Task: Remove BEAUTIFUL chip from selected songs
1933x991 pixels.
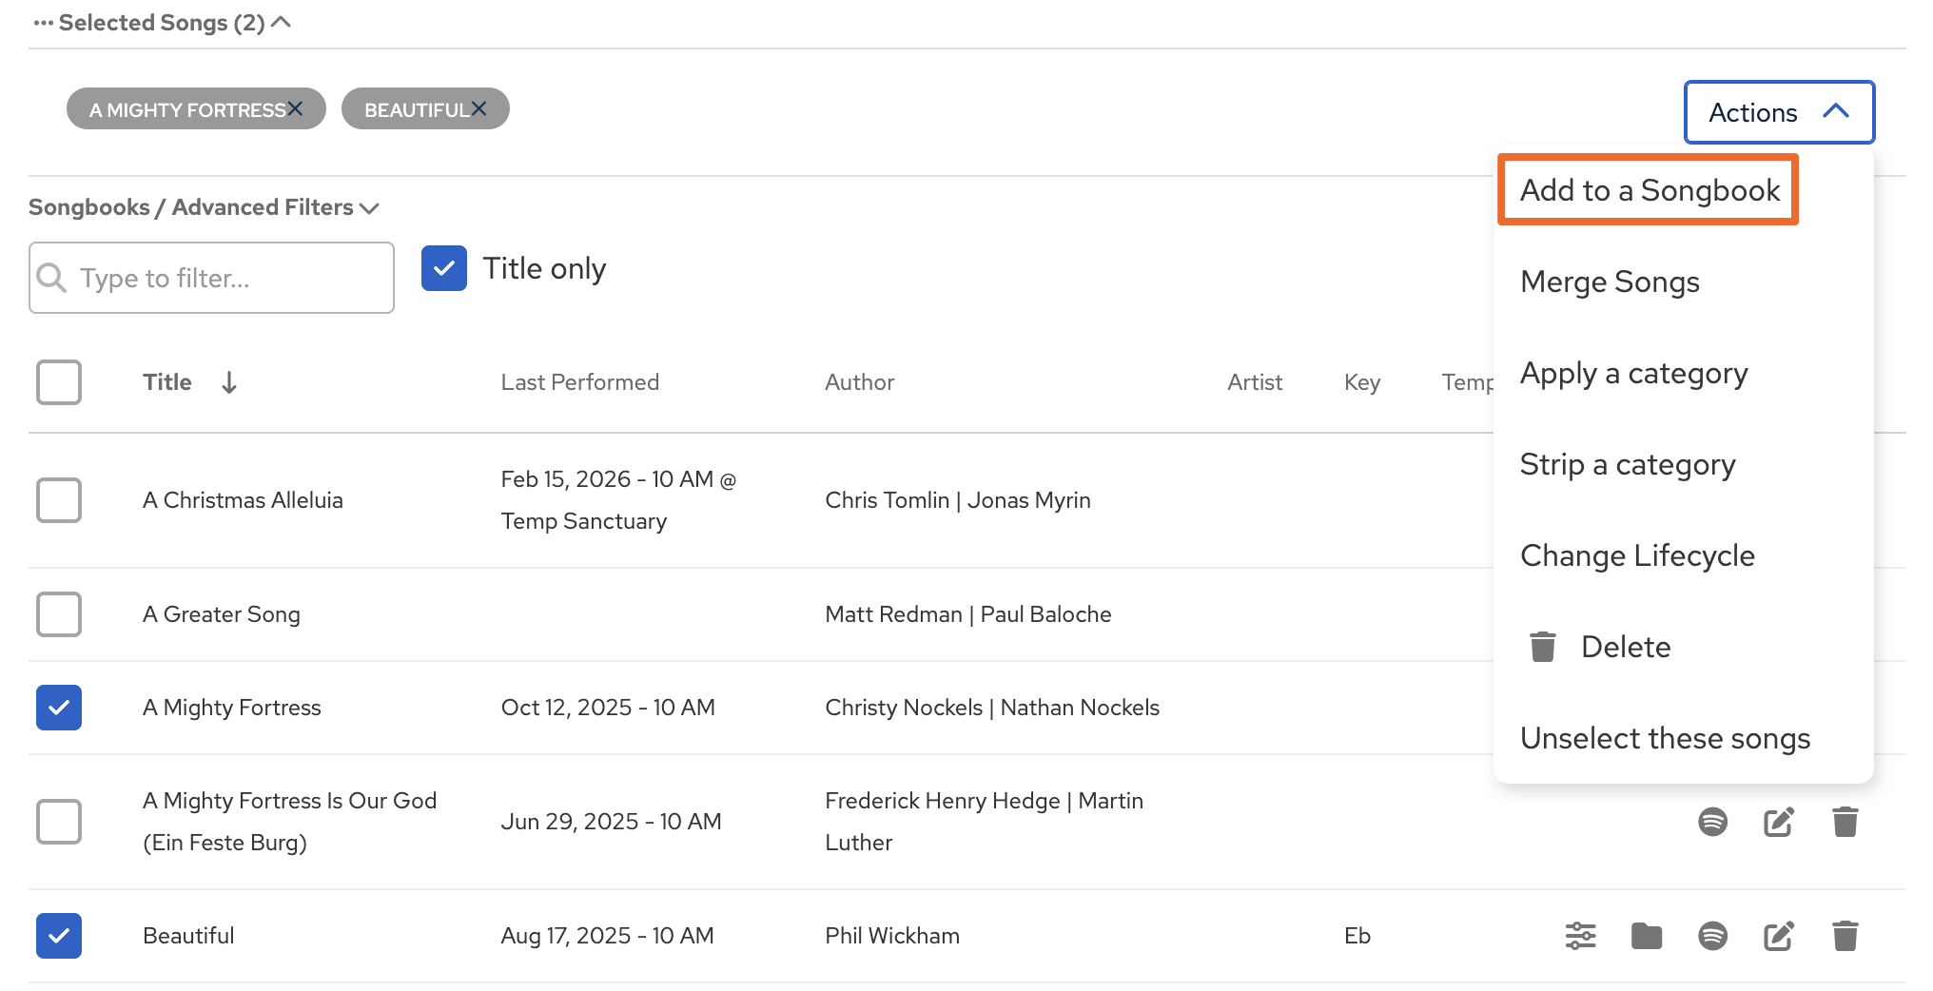Action: (479, 109)
